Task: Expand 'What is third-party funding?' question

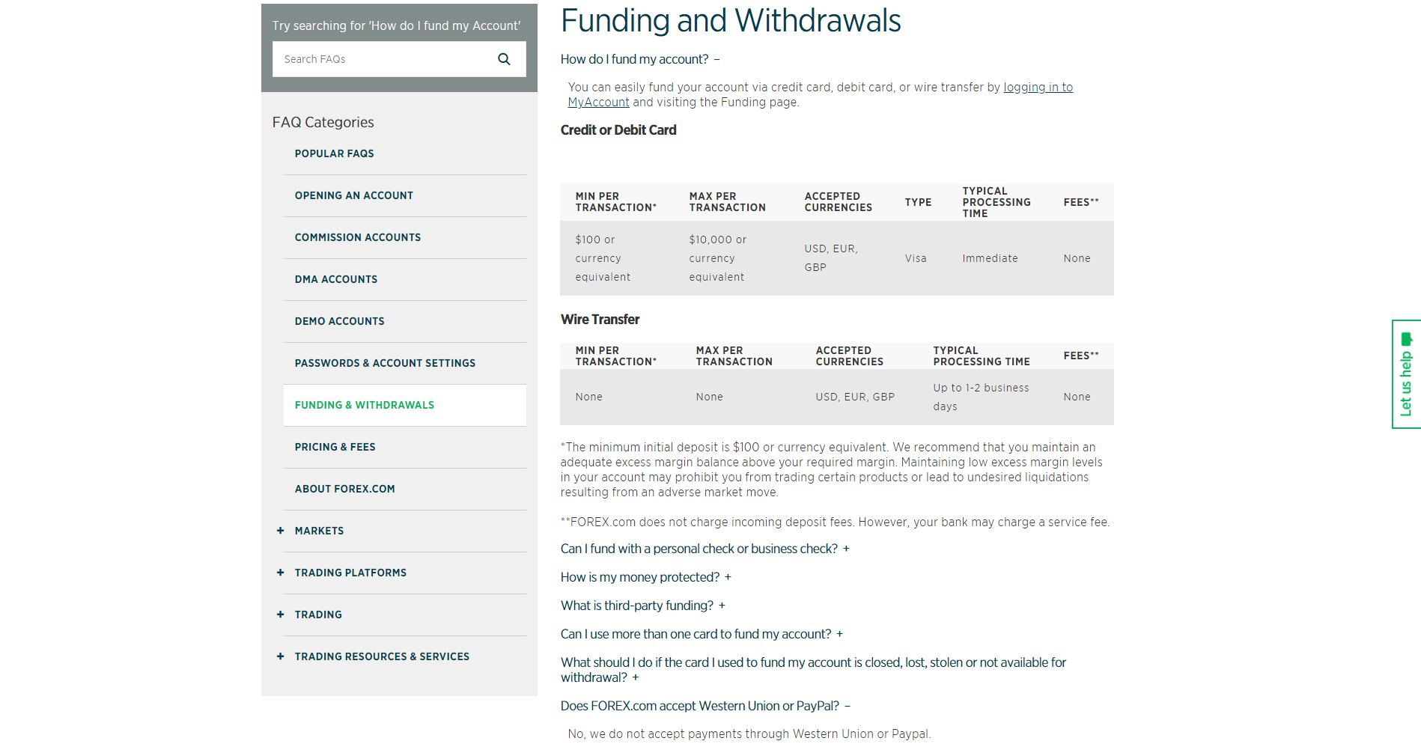Action: [643, 606]
